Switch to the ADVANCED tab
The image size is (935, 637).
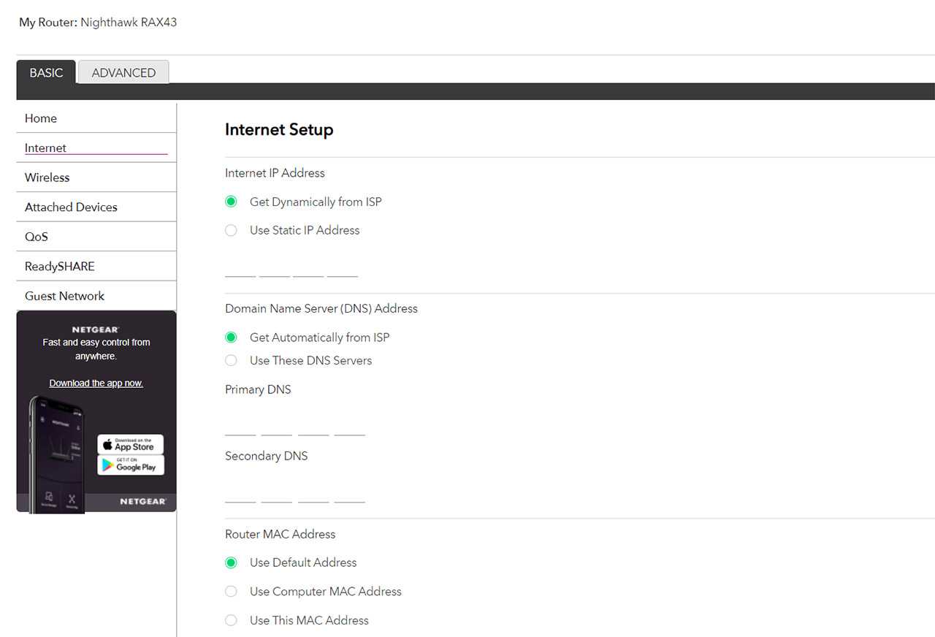click(x=123, y=72)
